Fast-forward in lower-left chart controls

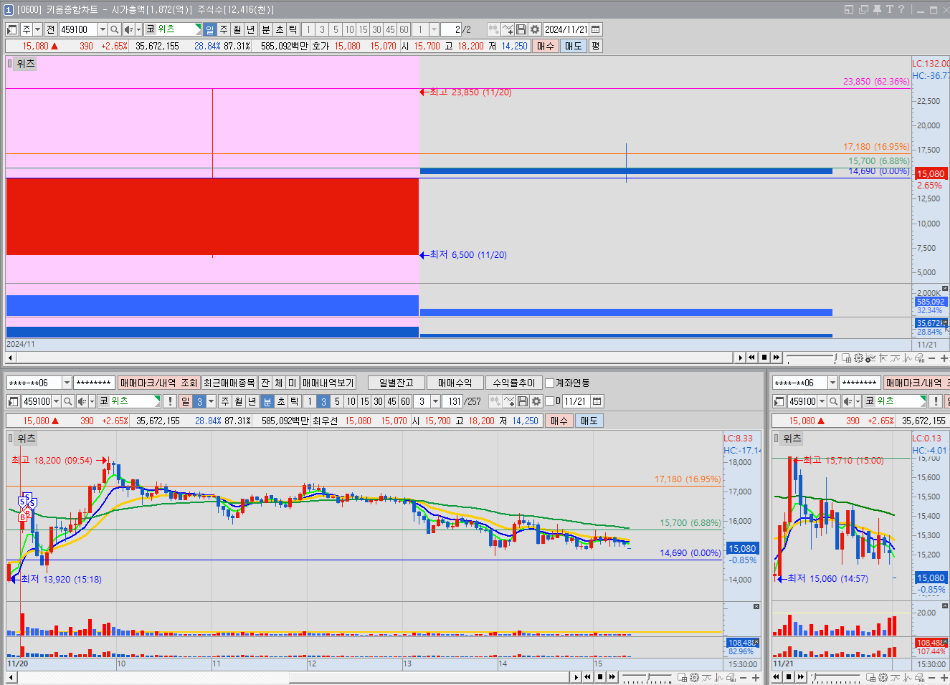tap(612, 677)
